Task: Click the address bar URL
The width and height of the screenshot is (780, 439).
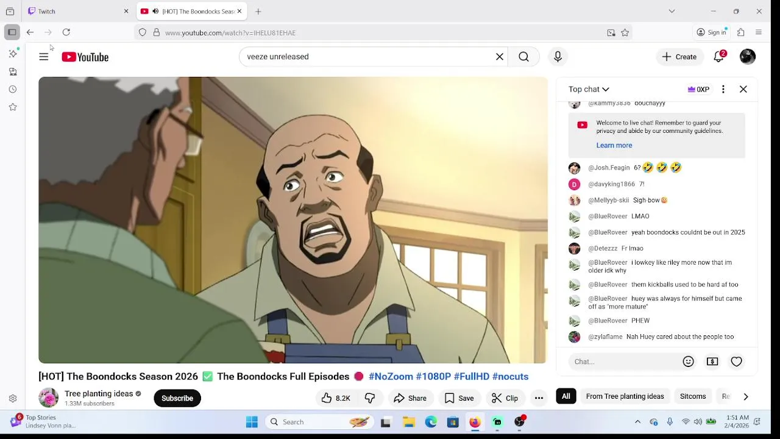Action: coord(230,33)
